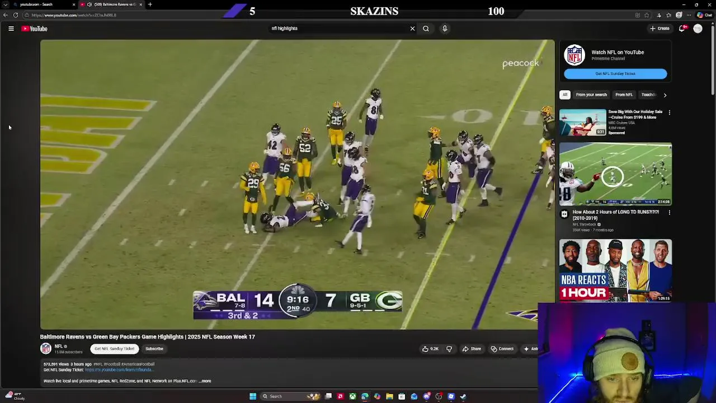Click the Create button

click(x=660, y=29)
